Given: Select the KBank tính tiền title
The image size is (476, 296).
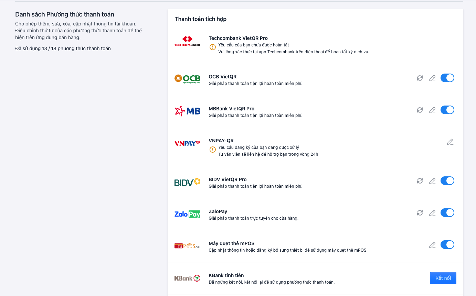Looking at the screenshot, I should click(226, 275).
